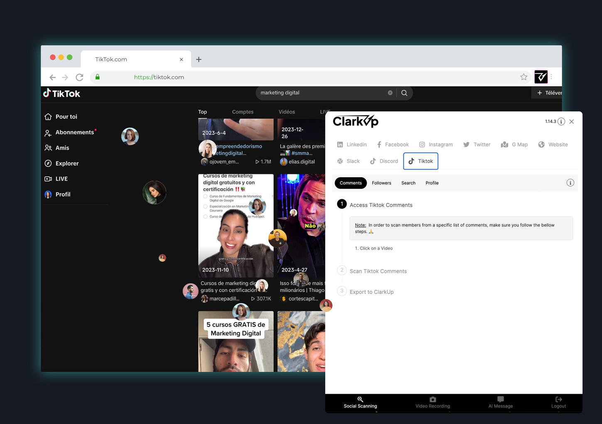Open the Twitter platform tab in ClarkUp

pos(477,145)
